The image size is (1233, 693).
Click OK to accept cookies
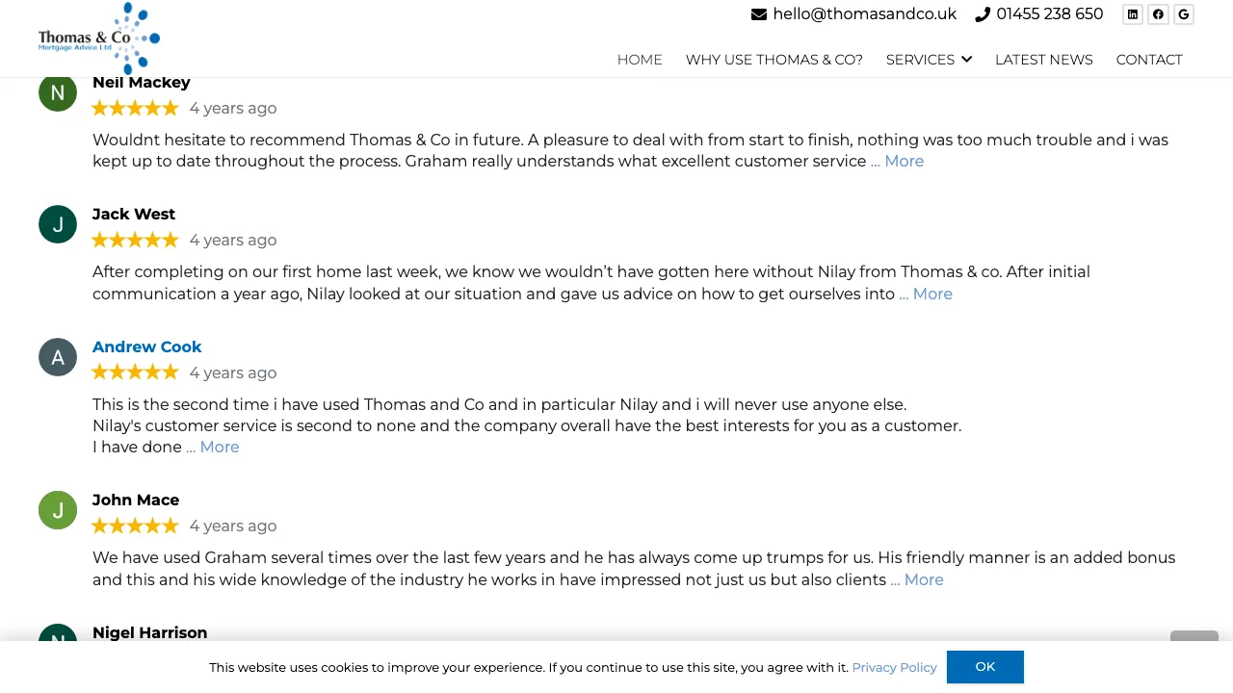click(984, 666)
